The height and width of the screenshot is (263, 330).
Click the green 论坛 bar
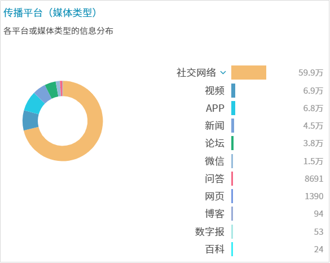232,143
